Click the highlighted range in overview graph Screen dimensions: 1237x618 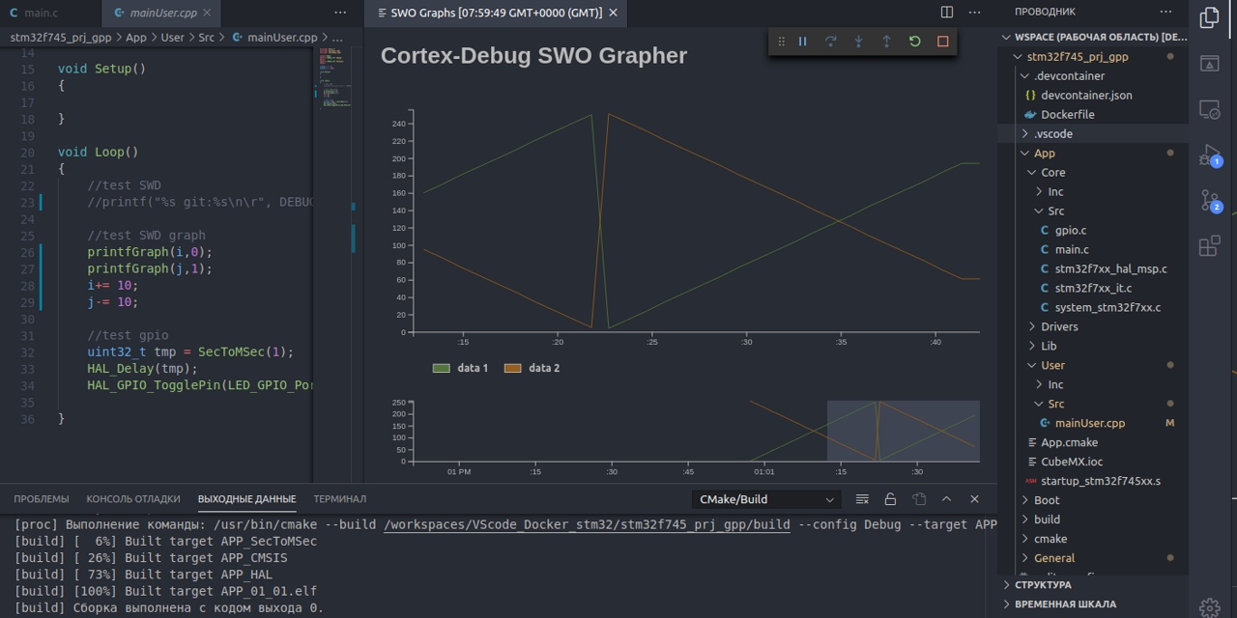pos(904,431)
